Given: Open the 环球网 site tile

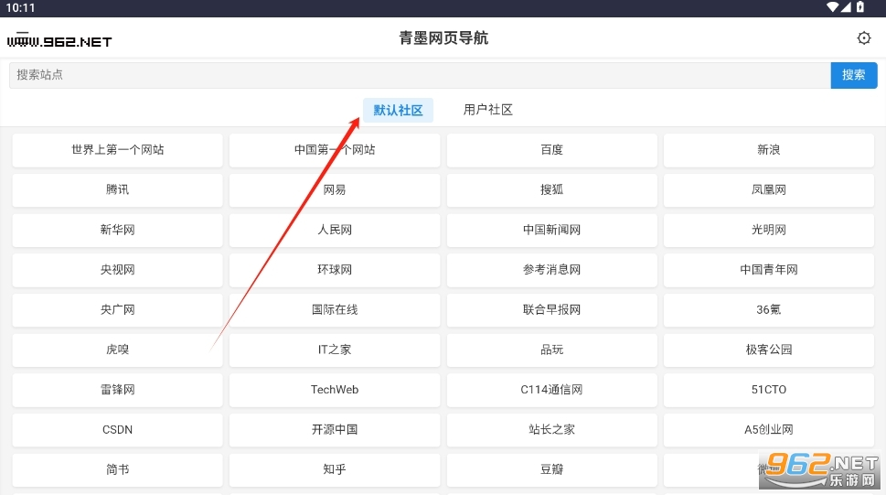Looking at the screenshot, I should [x=335, y=270].
